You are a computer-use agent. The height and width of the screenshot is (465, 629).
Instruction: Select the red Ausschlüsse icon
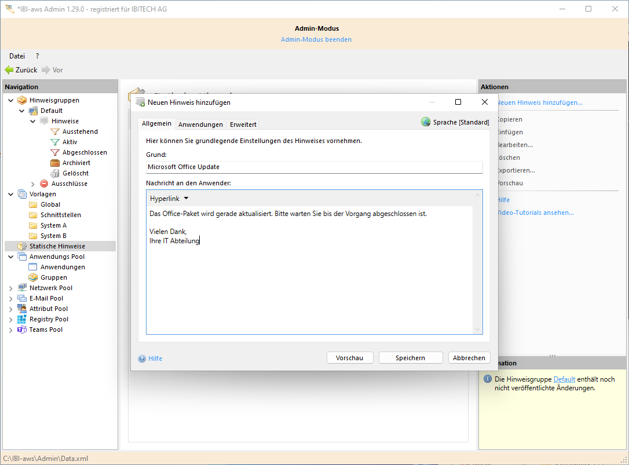click(44, 184)
